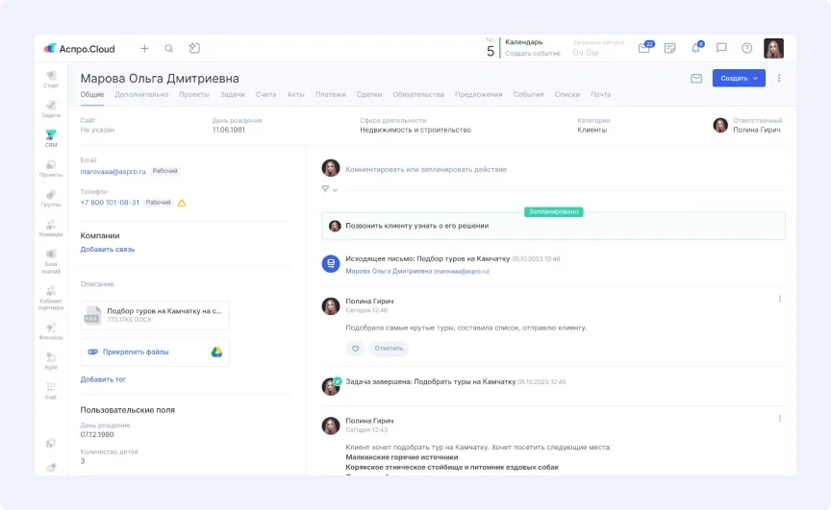Select the Общие tab
Image resolution: width=831 pixels, height=510 pixels.
92,95
